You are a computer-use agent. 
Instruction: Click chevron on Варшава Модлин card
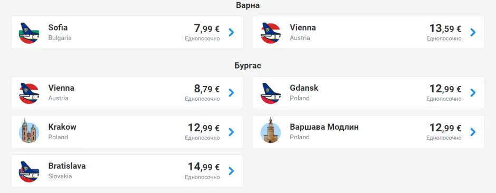(x=473, y=132)
